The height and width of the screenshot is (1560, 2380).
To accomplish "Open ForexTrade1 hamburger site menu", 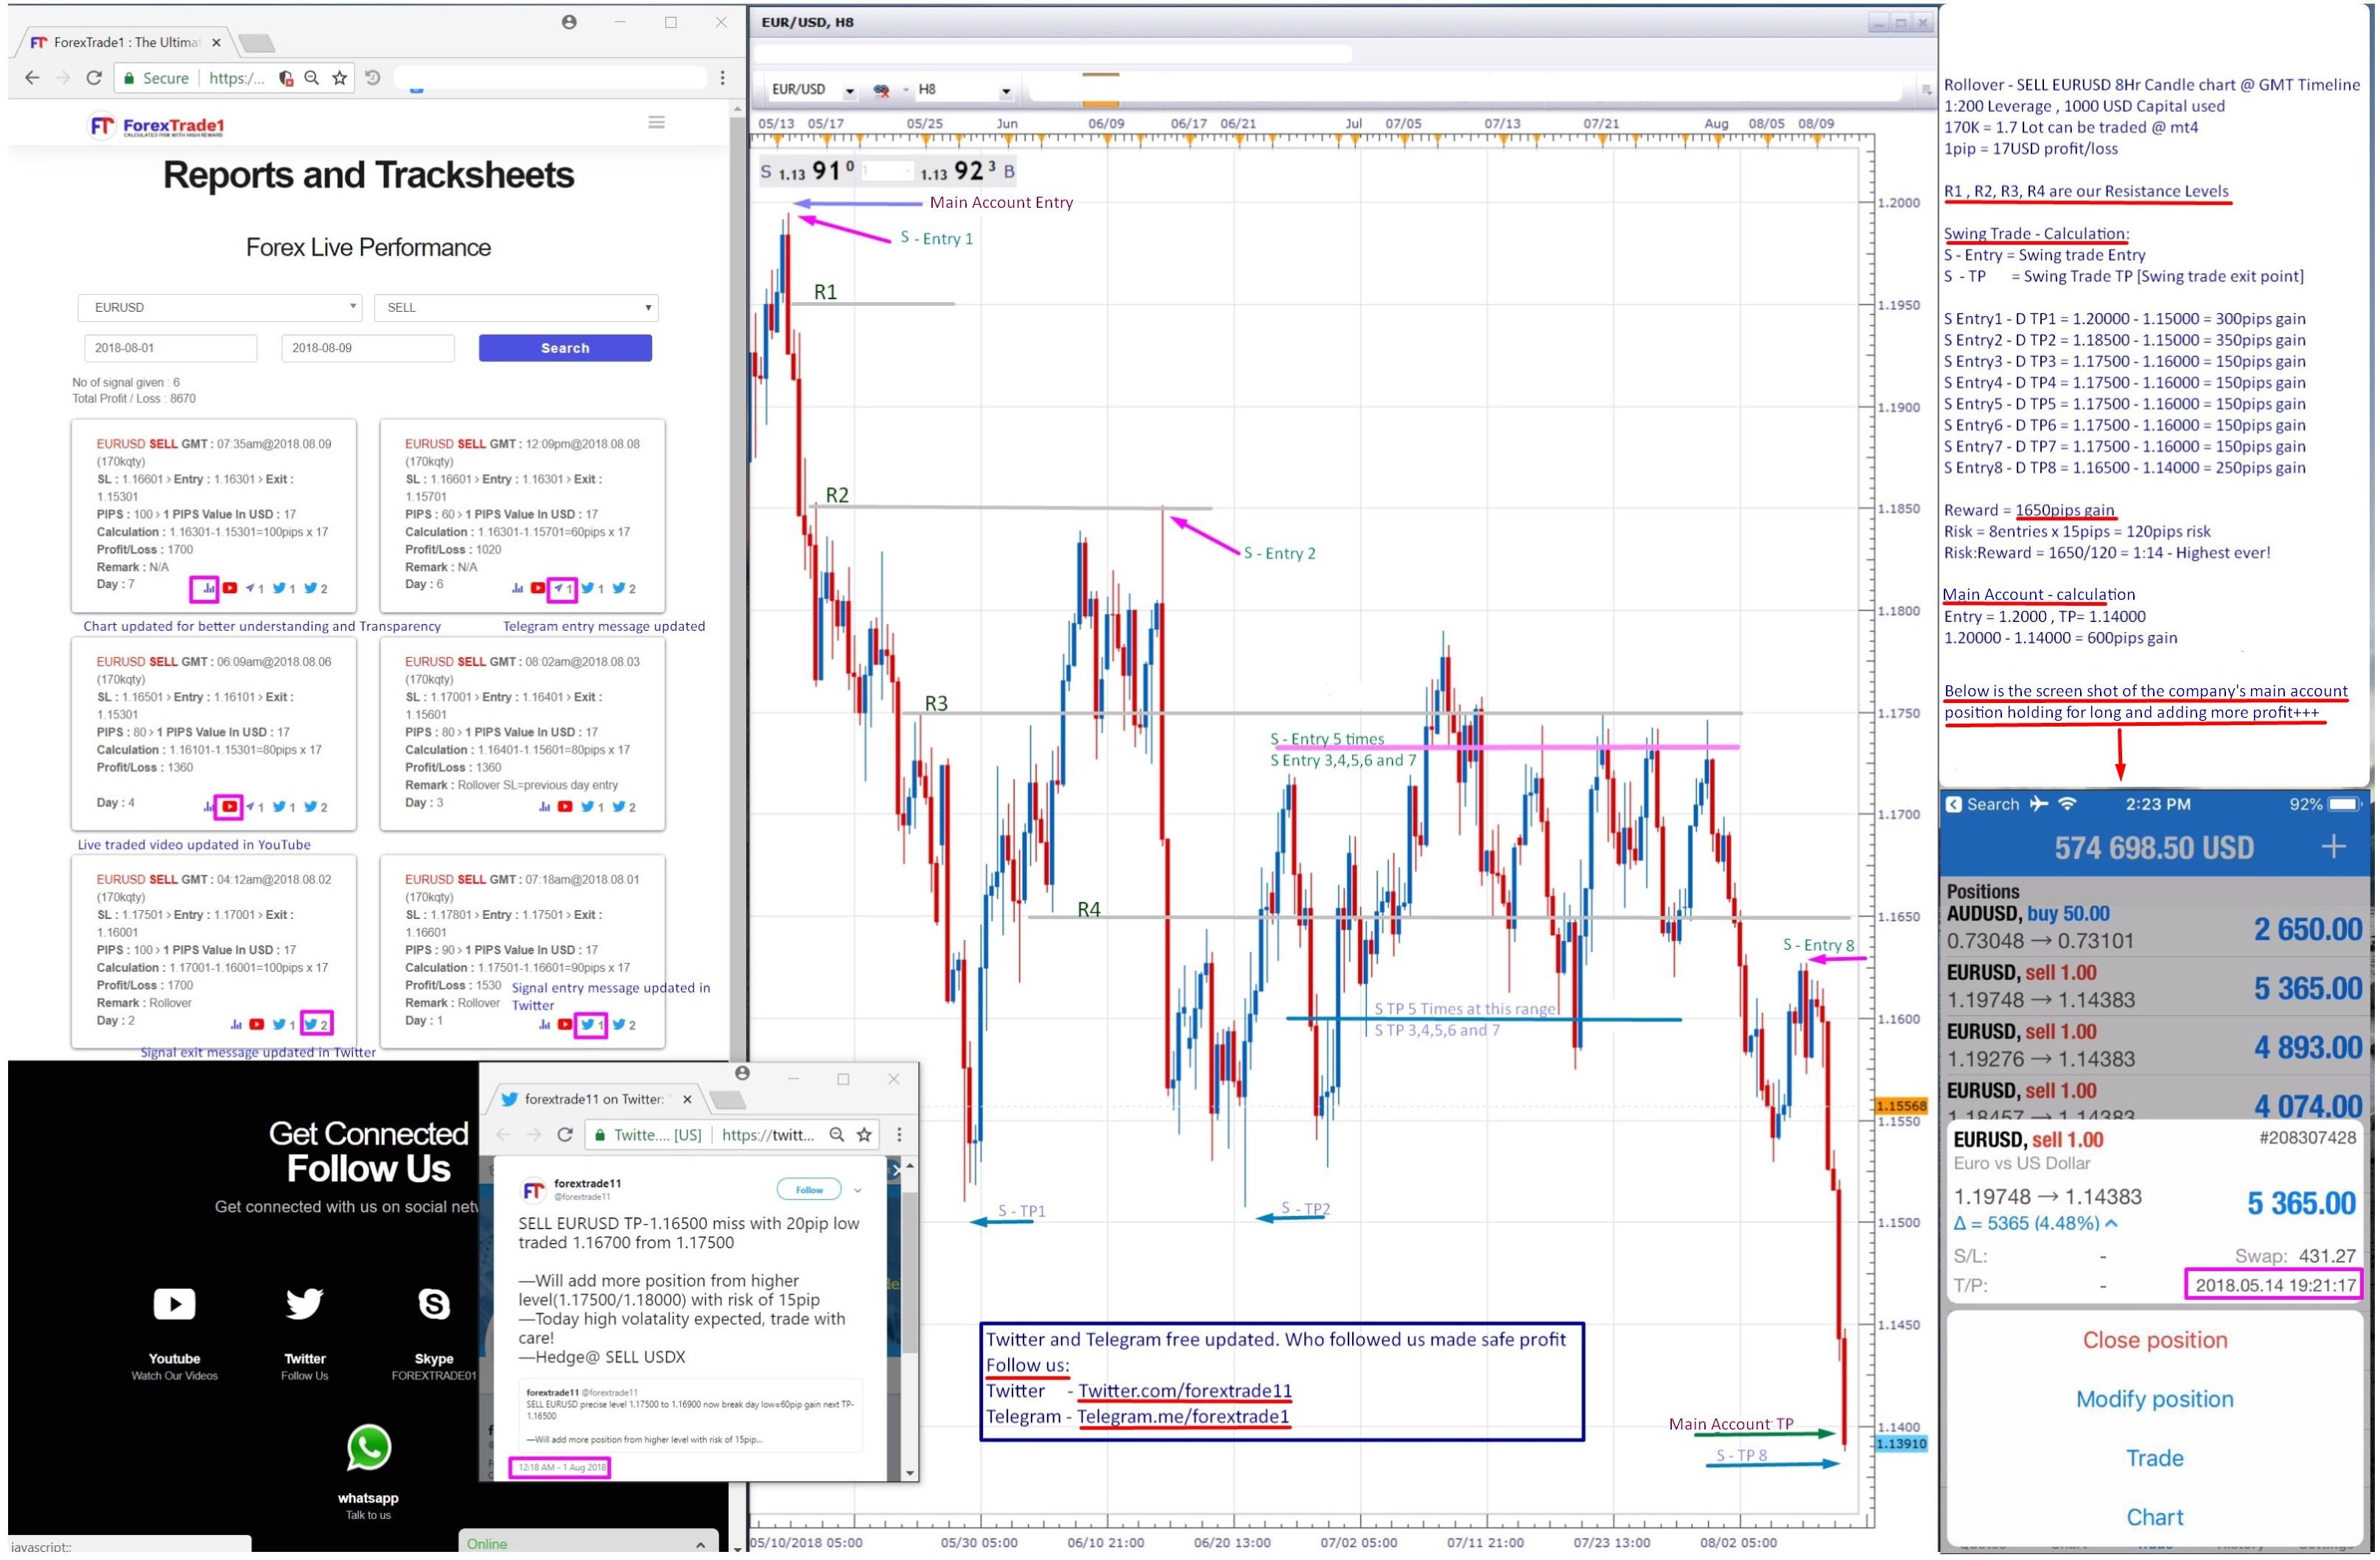I will 657,122.
